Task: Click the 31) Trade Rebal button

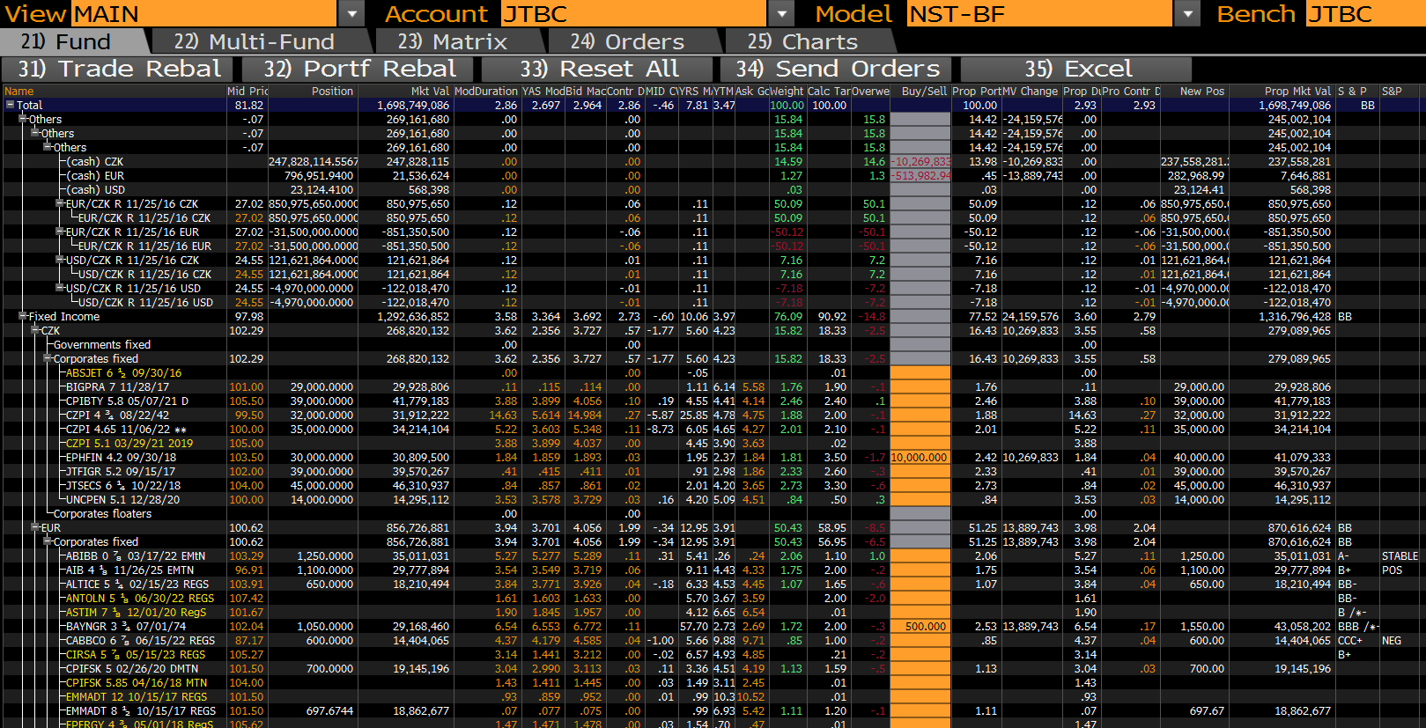Action: [118, 69]
